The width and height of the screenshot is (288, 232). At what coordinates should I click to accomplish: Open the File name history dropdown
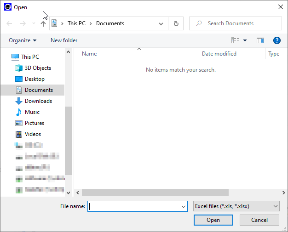[x=184, y=207]
